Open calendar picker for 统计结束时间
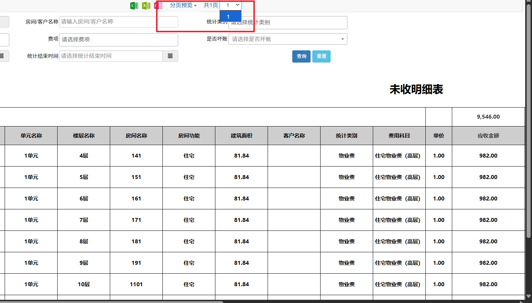Image resolution: width=532 pixels, height=303 pixels. coord(170,56)
